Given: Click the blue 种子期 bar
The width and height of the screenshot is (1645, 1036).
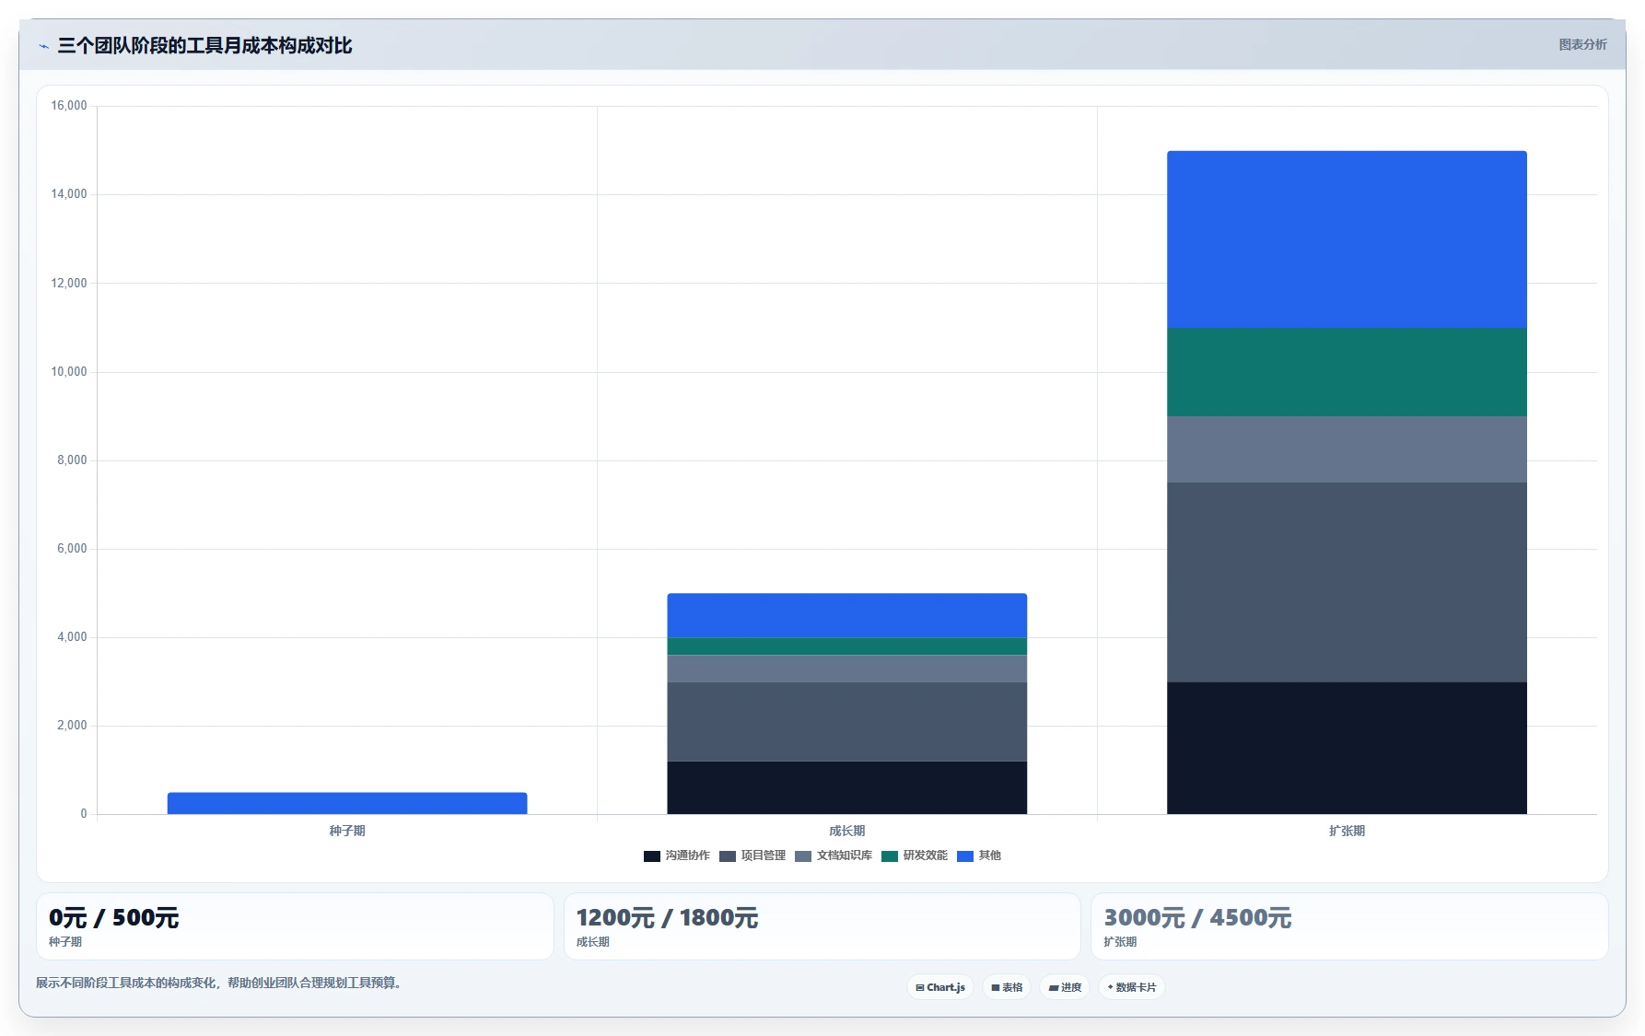Looking at the screenshot, I should click(347, 803).
